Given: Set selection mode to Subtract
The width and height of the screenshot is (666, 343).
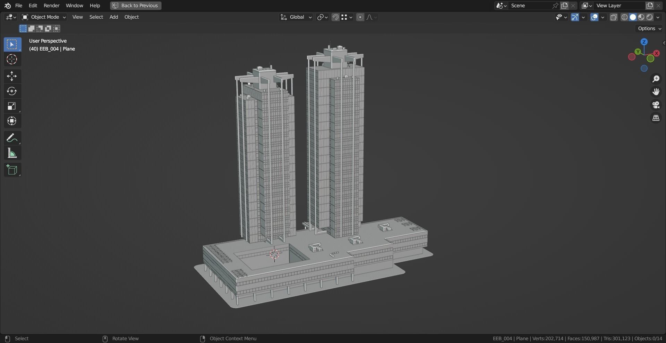Looking at the screenshot, I should (x=40, y=28).
